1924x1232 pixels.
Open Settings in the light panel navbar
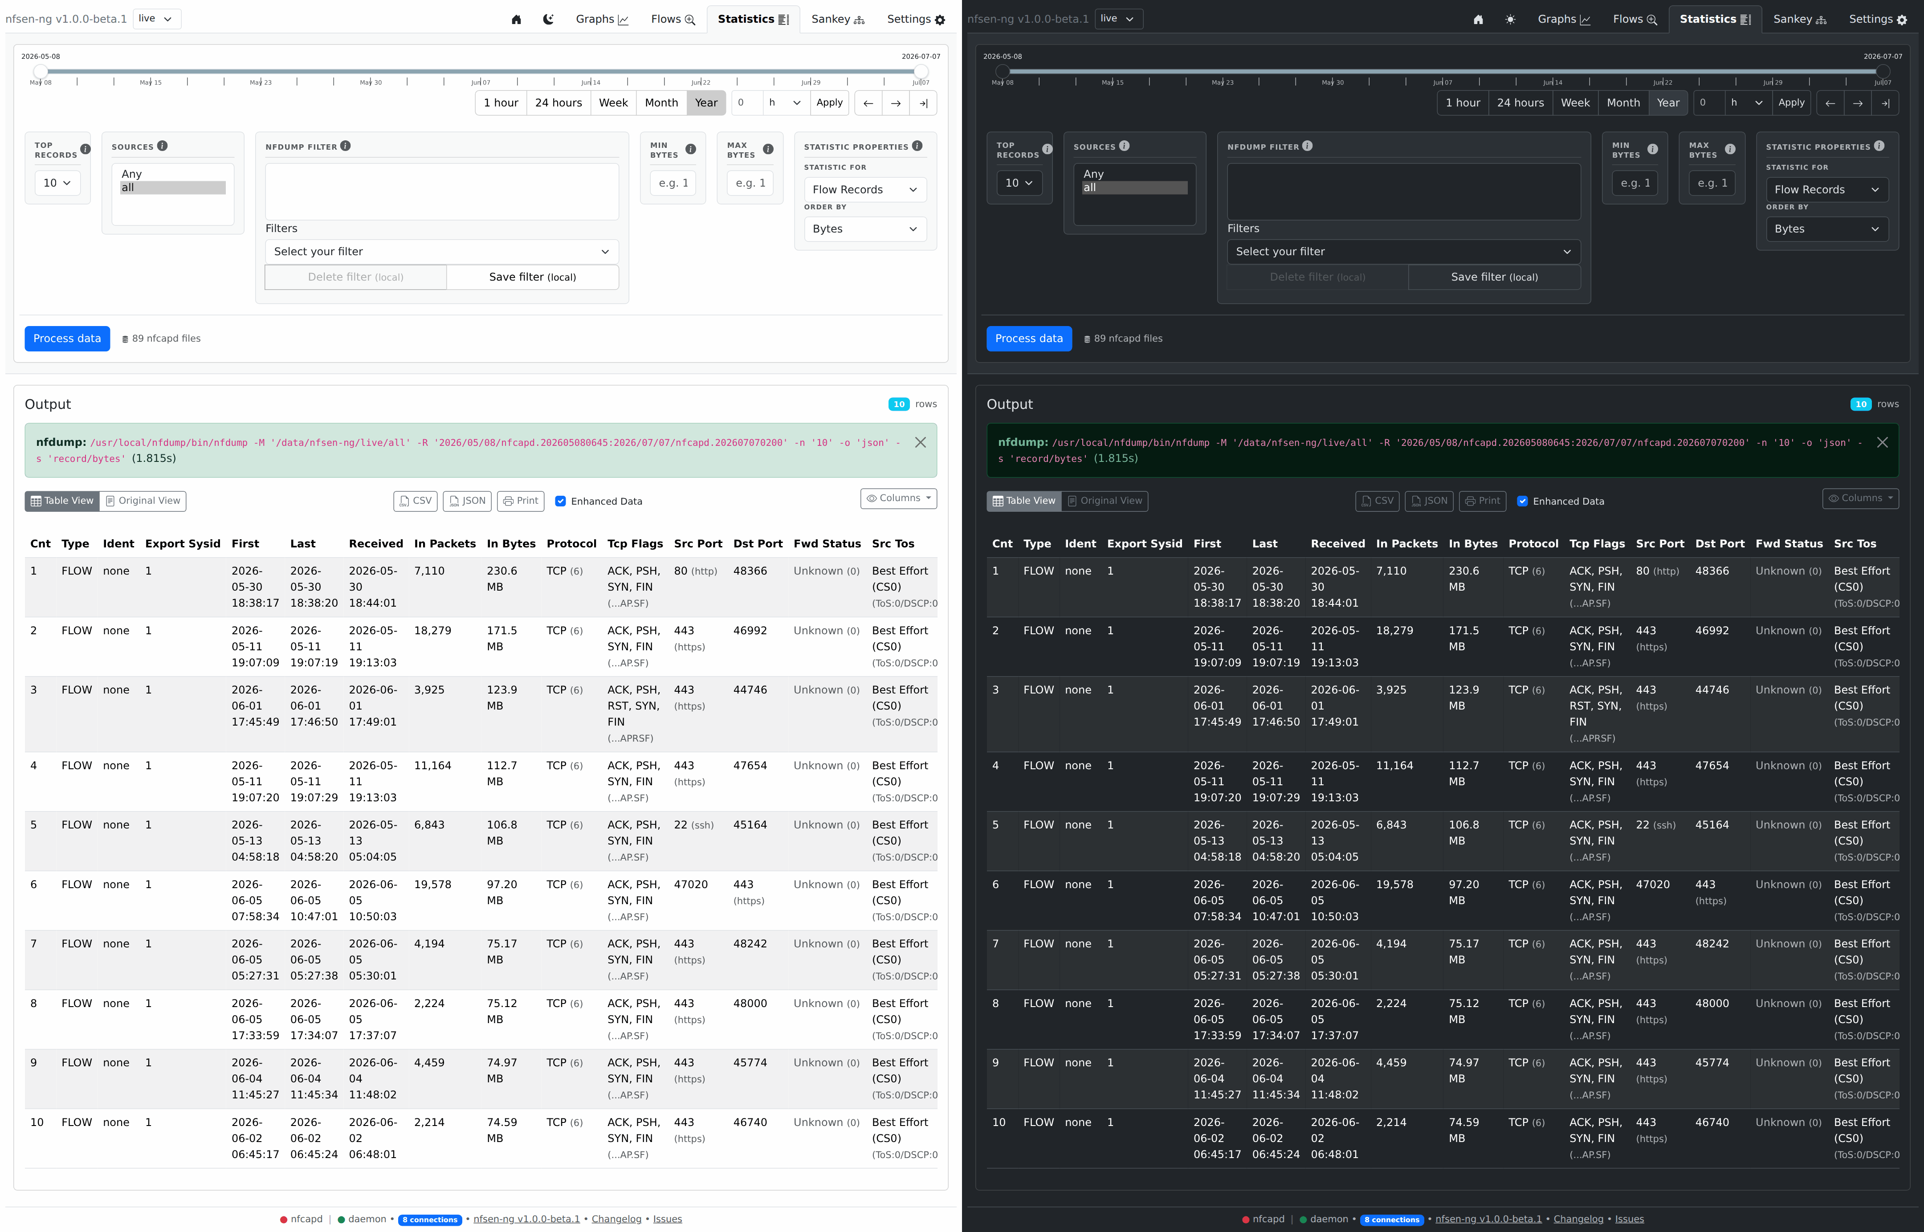[915, 19]
